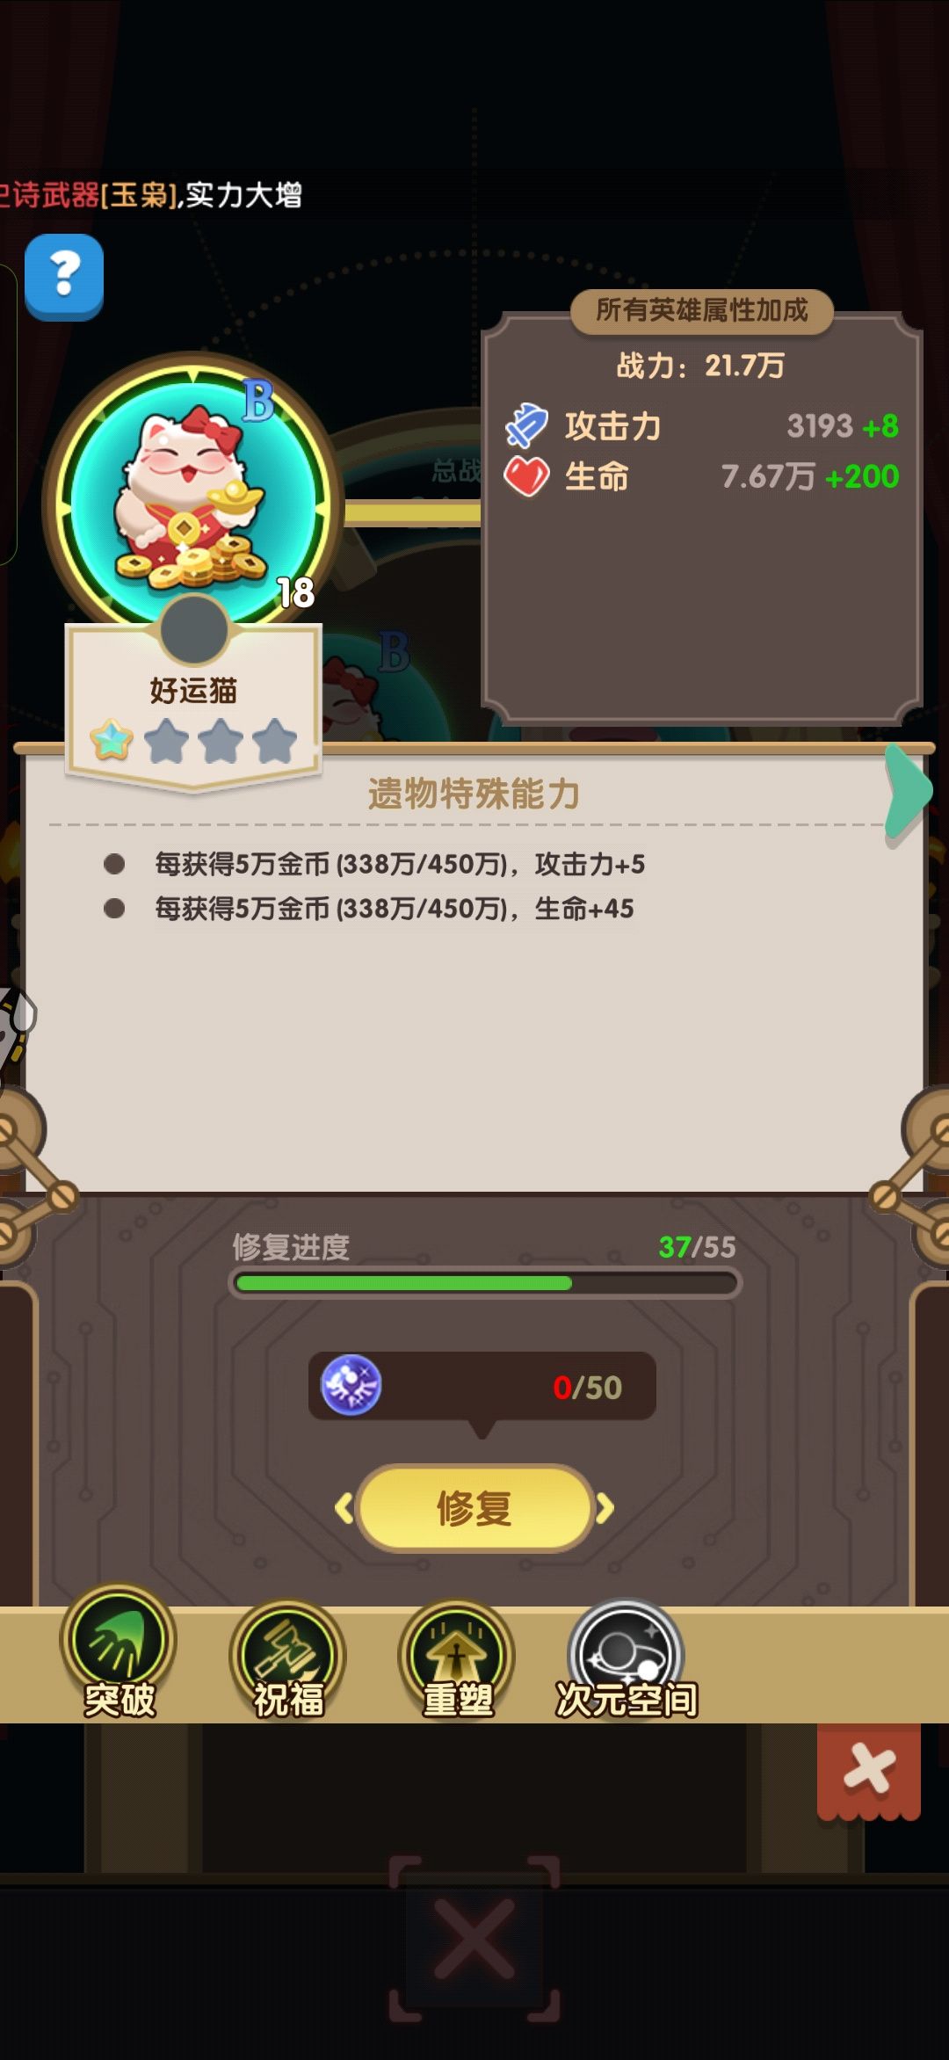Tap the purple repair material orb icon
This screenshot has width=949, height=2060.
(x=351, y=1386)
